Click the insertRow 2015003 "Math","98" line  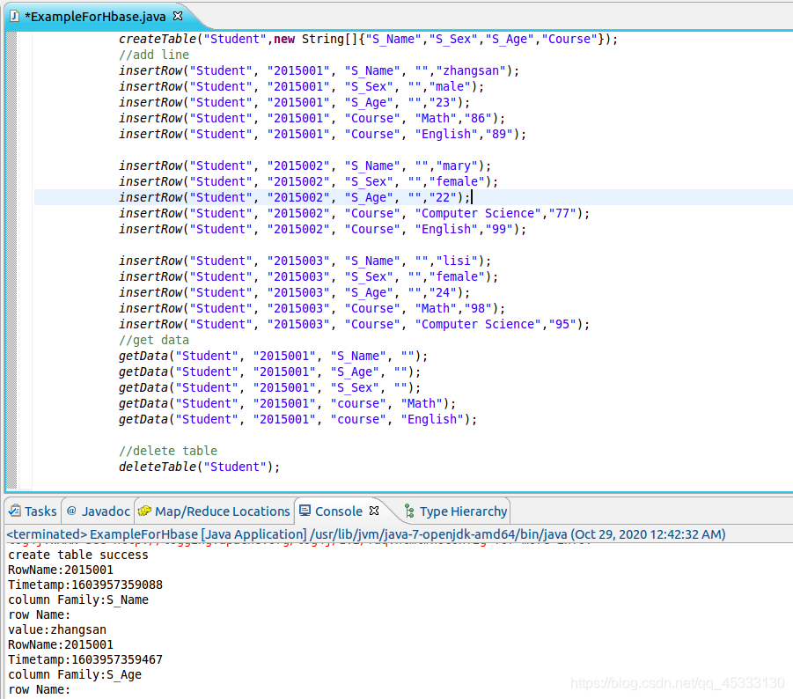(312, 308)
